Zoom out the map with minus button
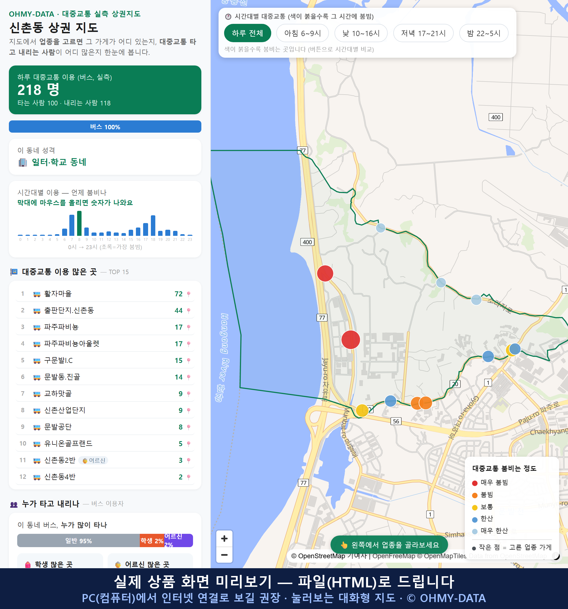Image resolution: width=568 pixels, height=609 pixels. (224, 554)
